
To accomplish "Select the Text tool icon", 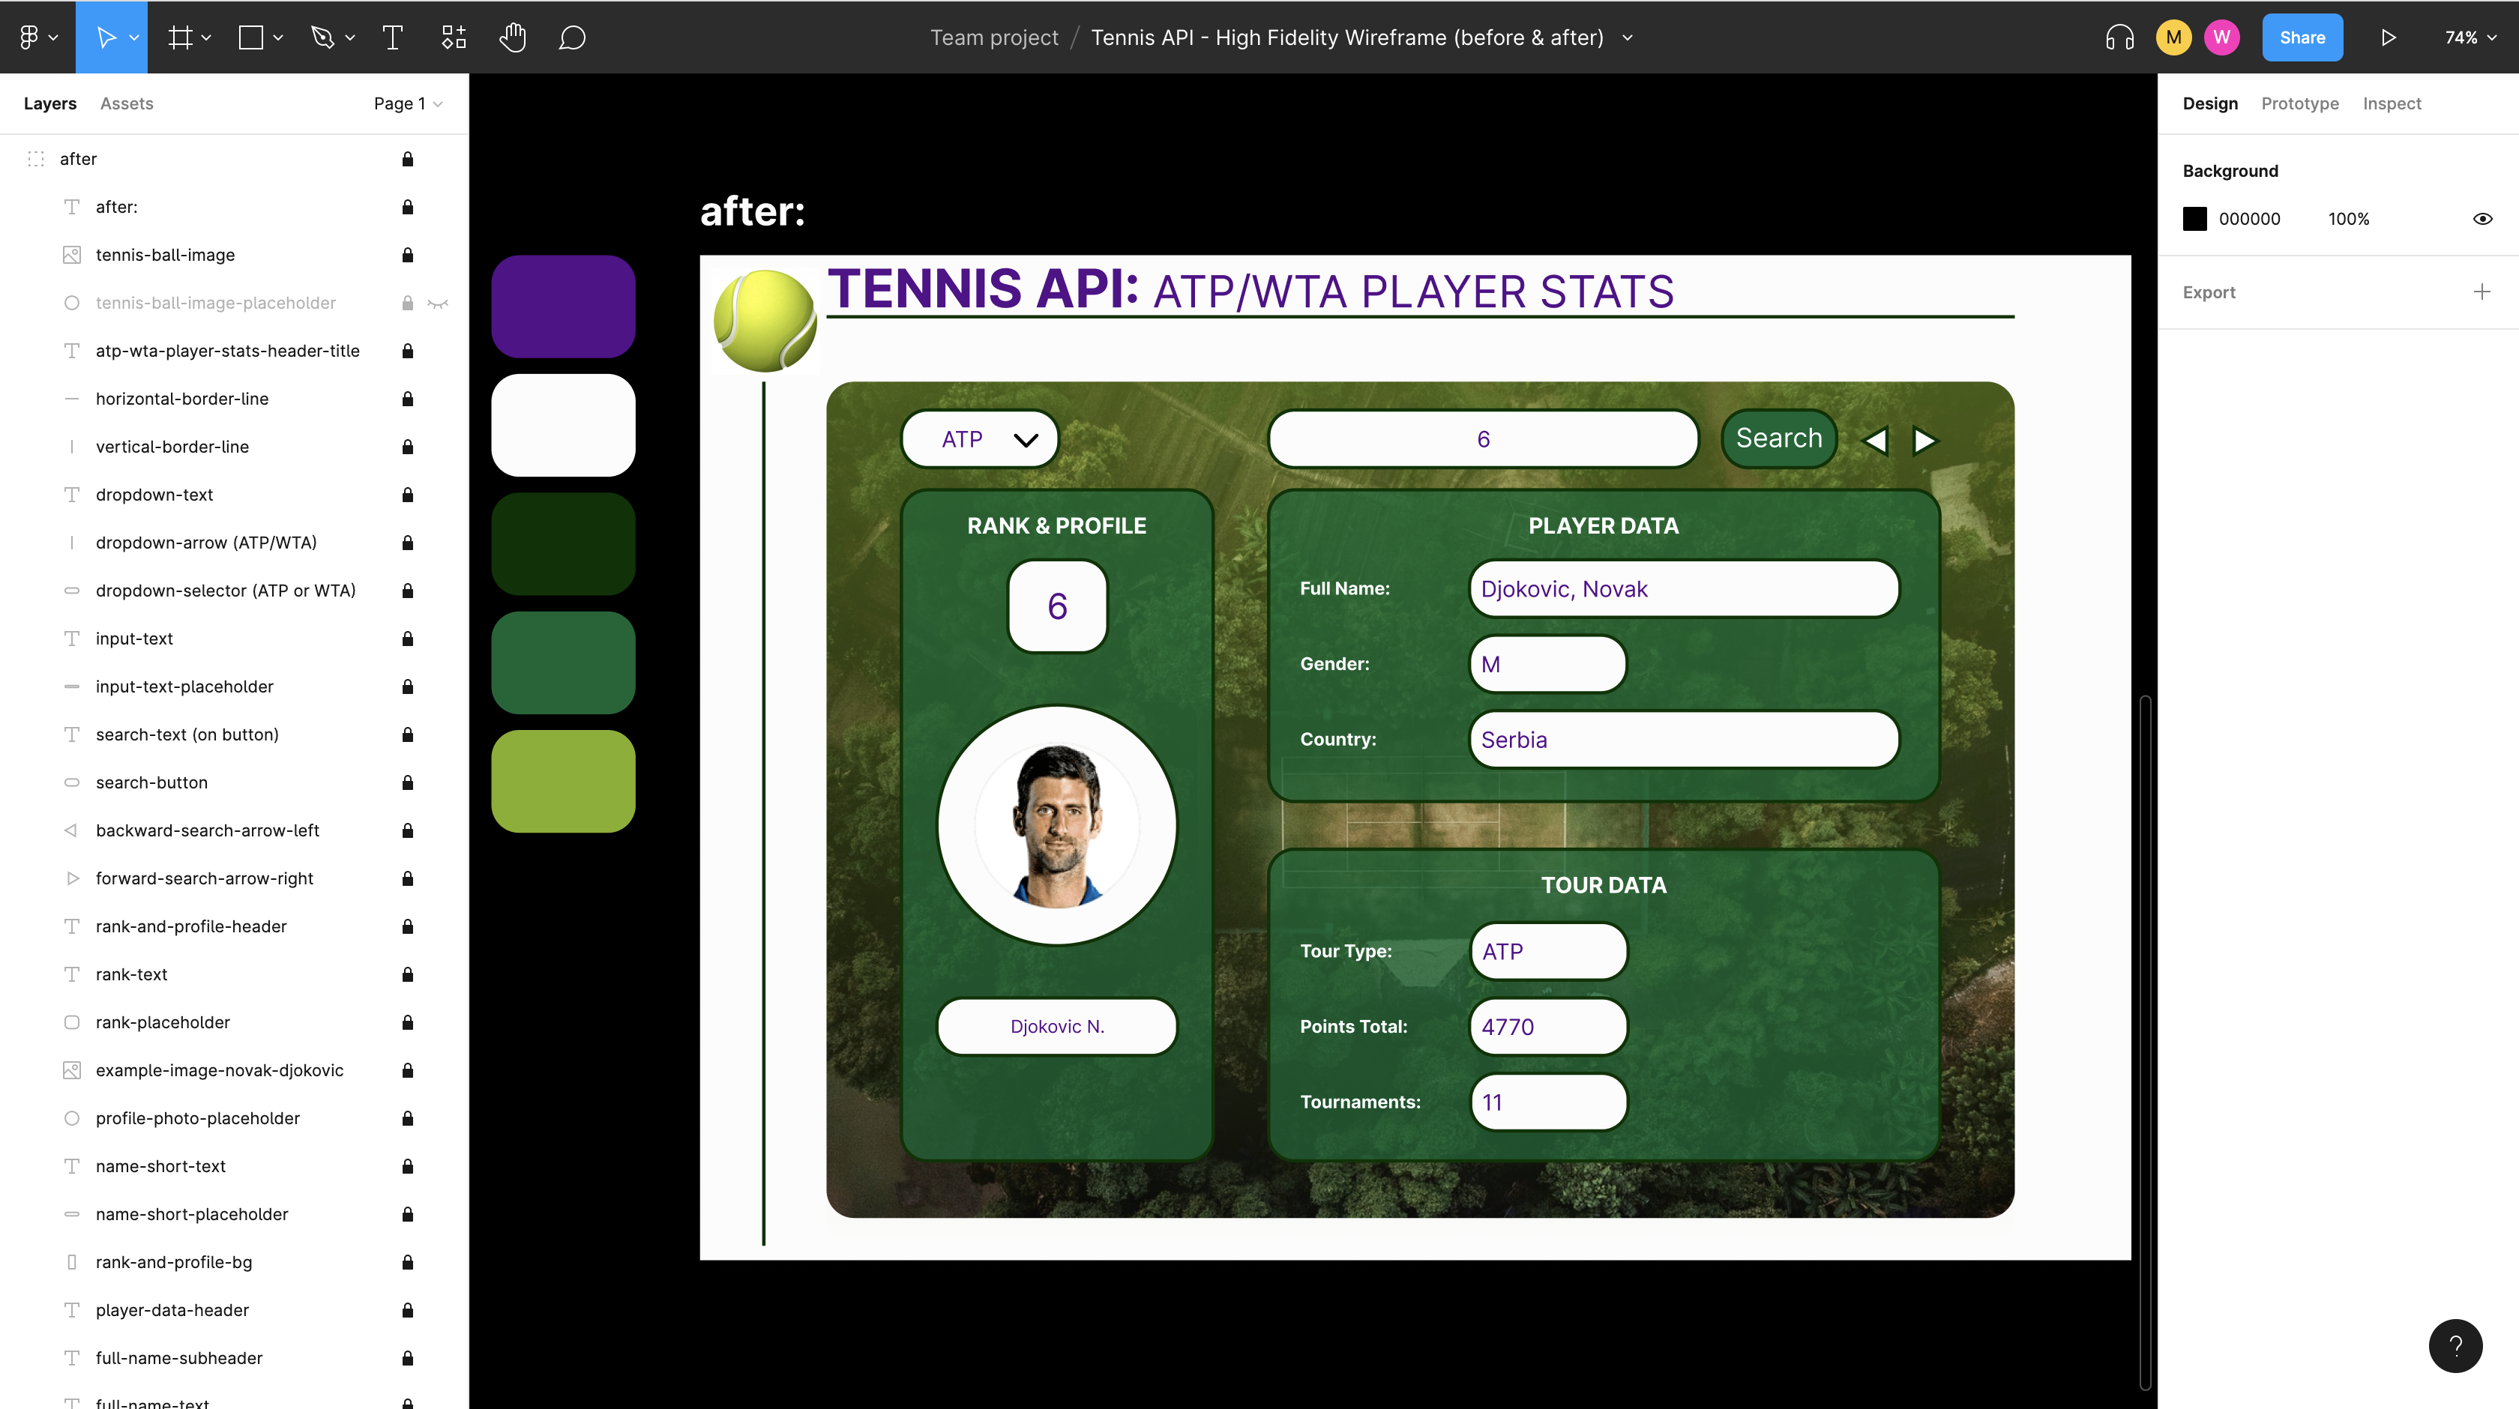I will click(391, 36).
